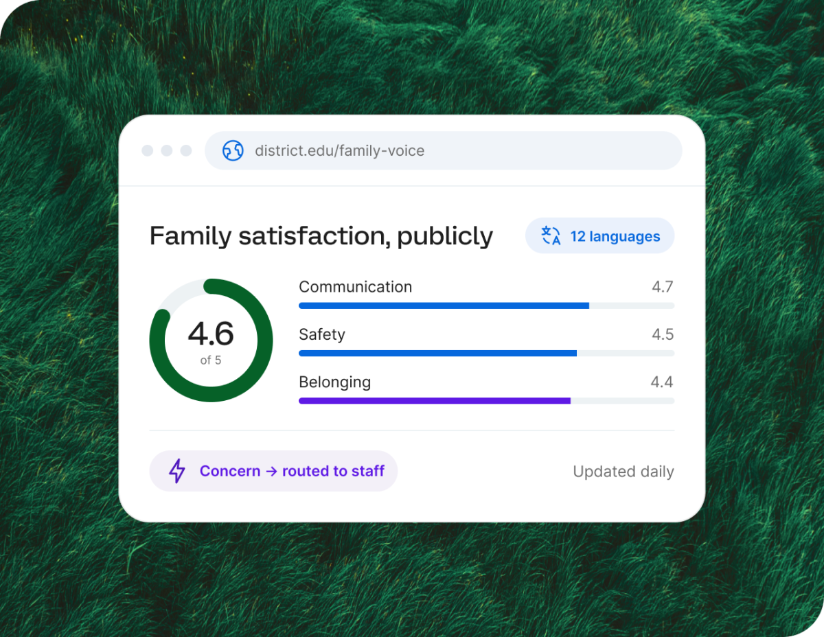
Task: Click the 4.4 Belonging score
Action: click(662, 382)
